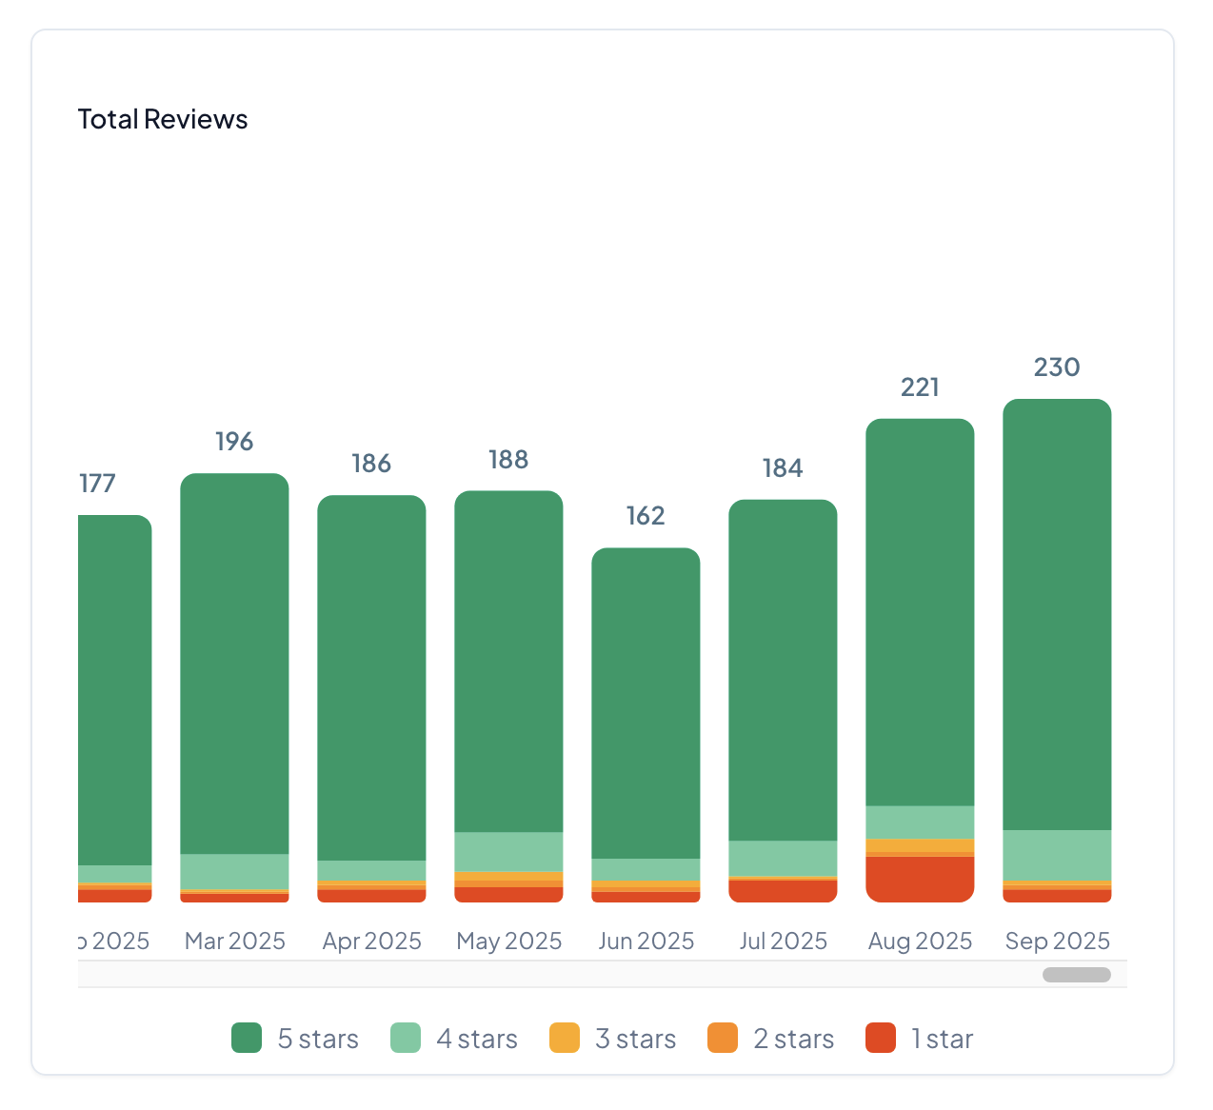This screenshot has height=1110, width=1213.
Task: Click the partially visible 177 bar's green section
Action: pyautogui.click(x=114, y=690)
